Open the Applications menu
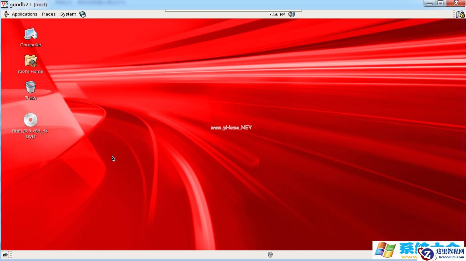The image size is (466, 261). click(25, 14)
